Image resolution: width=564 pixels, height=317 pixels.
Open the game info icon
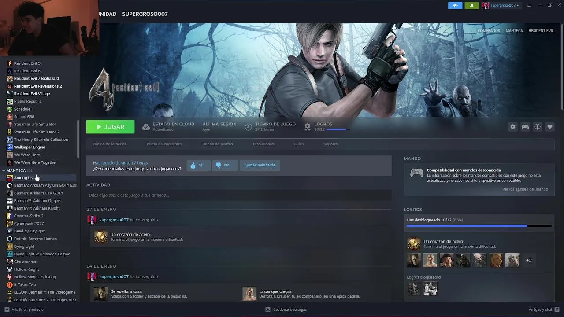click(x=538, y=127)
